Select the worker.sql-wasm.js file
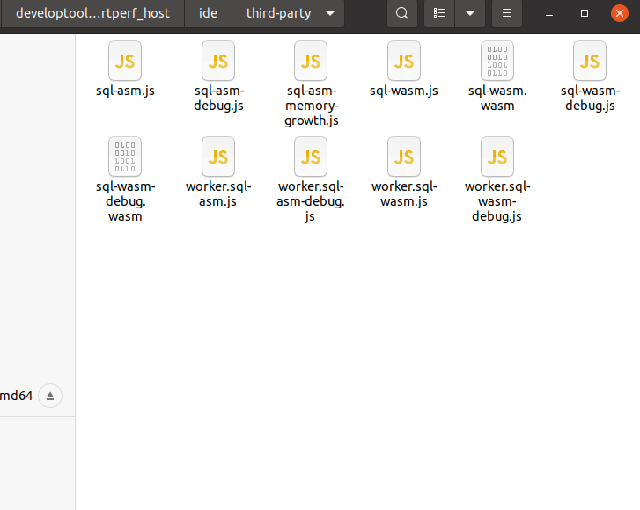 (x=404, y=156)
